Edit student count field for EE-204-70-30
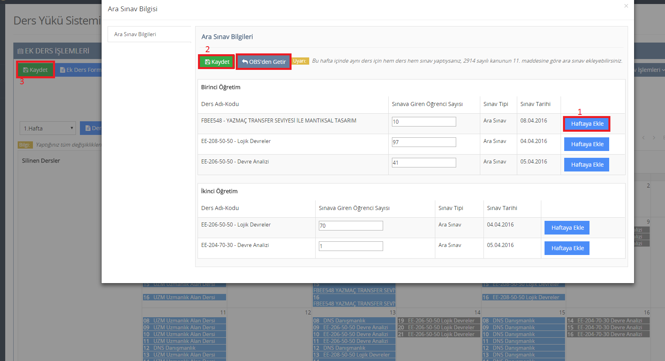Viewport: 665px width, 361px height. point(351,246)
